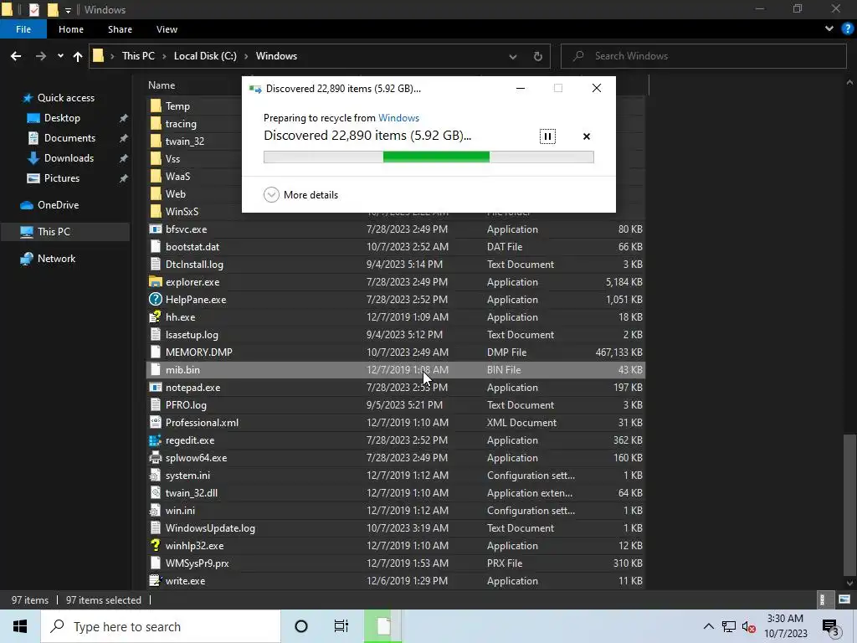Select the Temp folder icon

(x=155, y=106)
